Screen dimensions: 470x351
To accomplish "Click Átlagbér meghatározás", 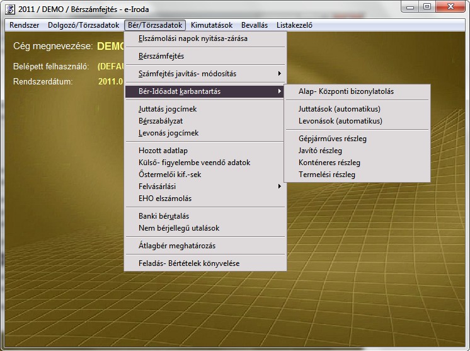I will [176, 246].
